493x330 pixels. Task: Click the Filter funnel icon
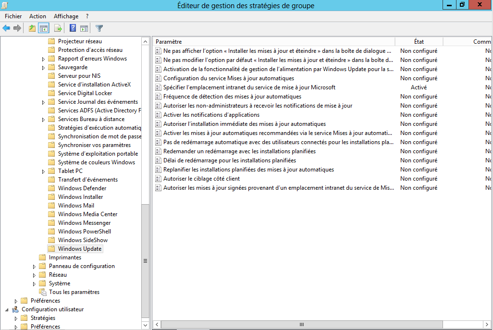tap(99, 28)
